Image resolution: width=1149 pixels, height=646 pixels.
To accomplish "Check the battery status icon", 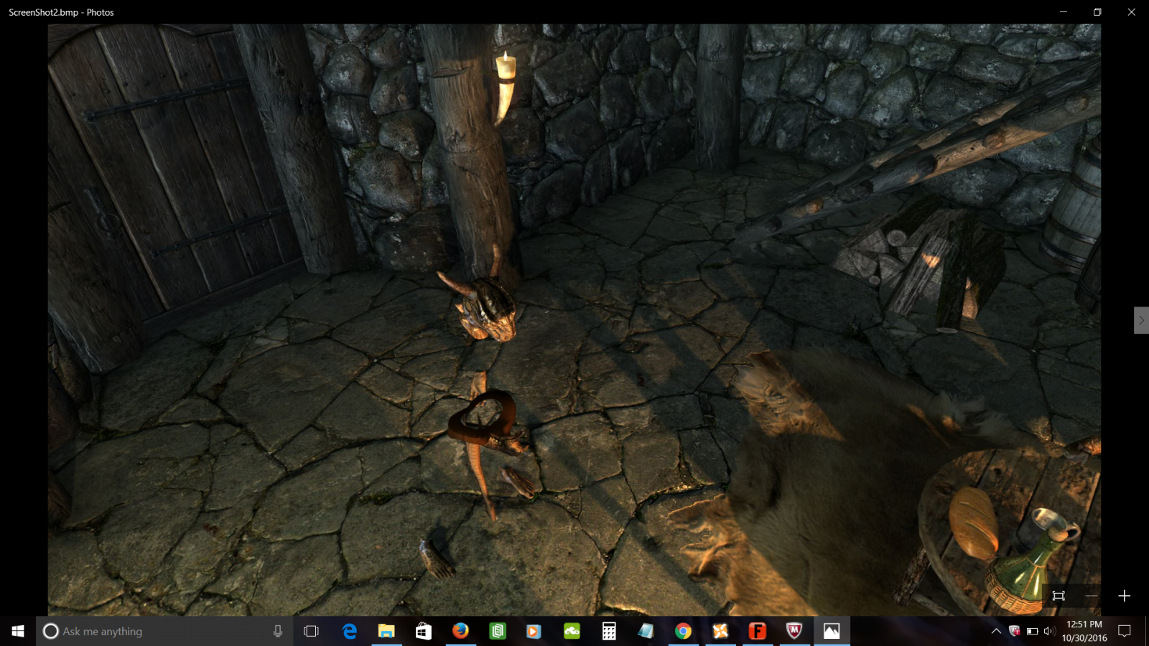I will point(1032,631).
